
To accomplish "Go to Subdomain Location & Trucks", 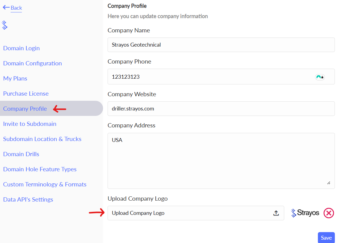I will 42,139.
